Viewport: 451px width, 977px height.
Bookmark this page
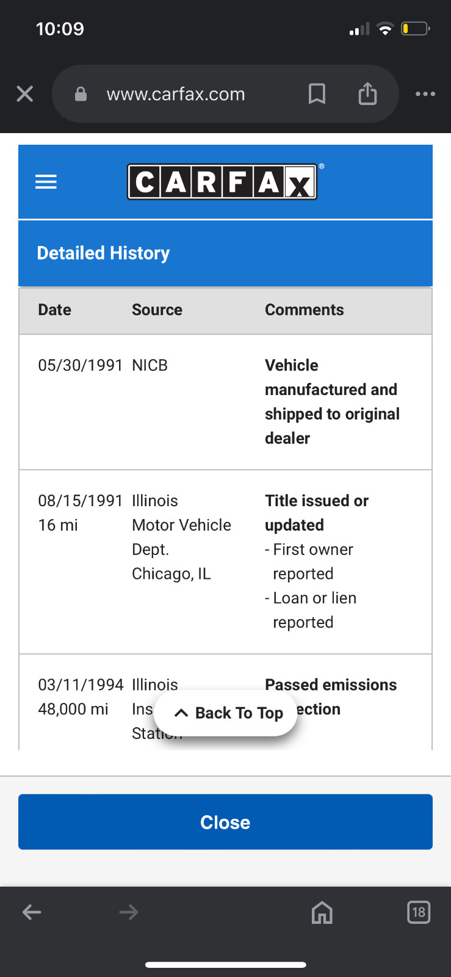[x=317, y=94]
